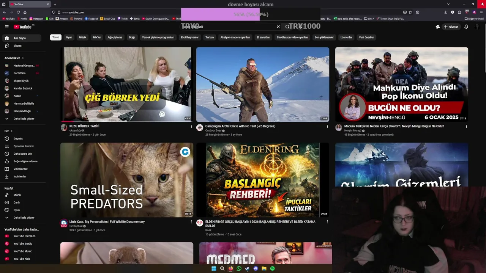Image resolution: width=486 pixels, height=273 pixels.
Task: Open the Netflix bookmark
Action: point(22,19)
